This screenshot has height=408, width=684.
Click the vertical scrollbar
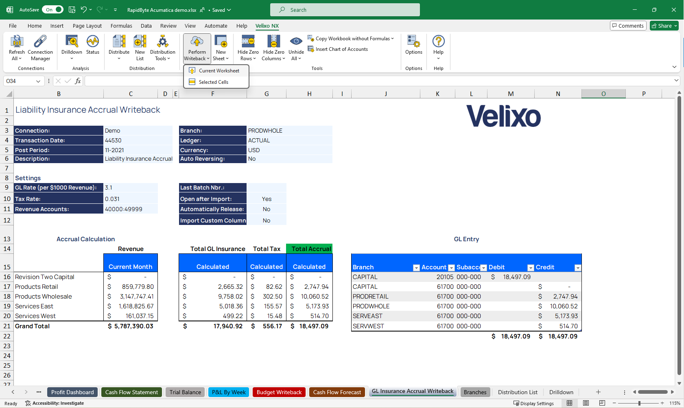pyautogui.click(x=679, y=236)
